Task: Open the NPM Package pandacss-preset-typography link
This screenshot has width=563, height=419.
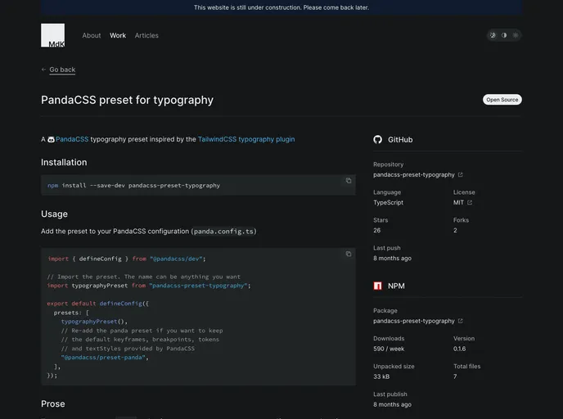Action: (x=413, y=321)
